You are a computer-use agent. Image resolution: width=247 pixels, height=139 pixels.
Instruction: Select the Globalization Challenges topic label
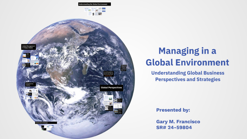[x=46, y=123]
